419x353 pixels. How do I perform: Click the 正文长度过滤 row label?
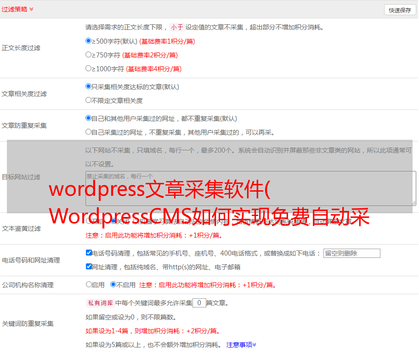(x=21, y=48)
